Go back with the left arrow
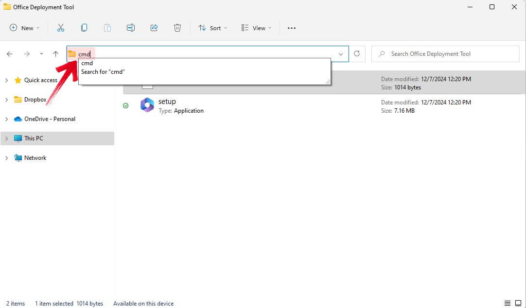The width and height of the screenshot is (526, 308). coord(10,54)
